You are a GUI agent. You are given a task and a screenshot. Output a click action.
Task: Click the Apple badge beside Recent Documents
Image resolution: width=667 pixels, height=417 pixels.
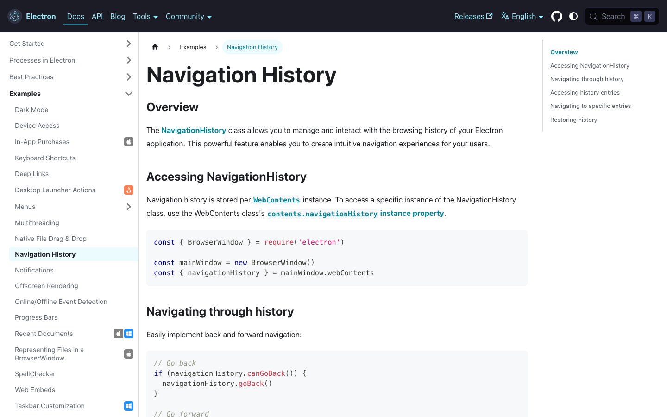pyautogui.click(x=119, y=334)
